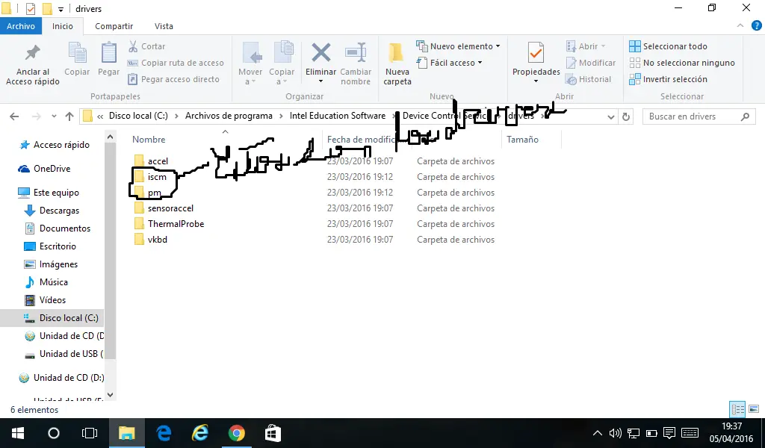The height and width of the screenshot is (448, 765).
Task: Sort by the Nombre column header
Action: tap(149, 140)
